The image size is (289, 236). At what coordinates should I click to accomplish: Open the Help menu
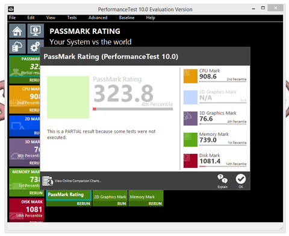point(151,18)
